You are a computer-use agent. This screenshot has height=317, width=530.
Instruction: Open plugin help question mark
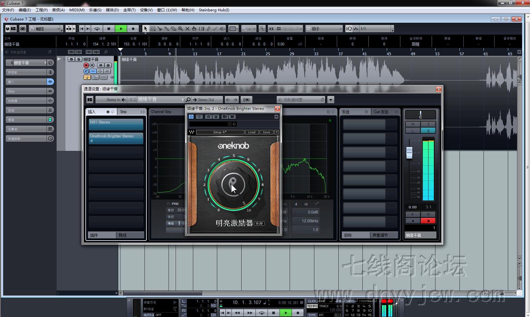276,132
